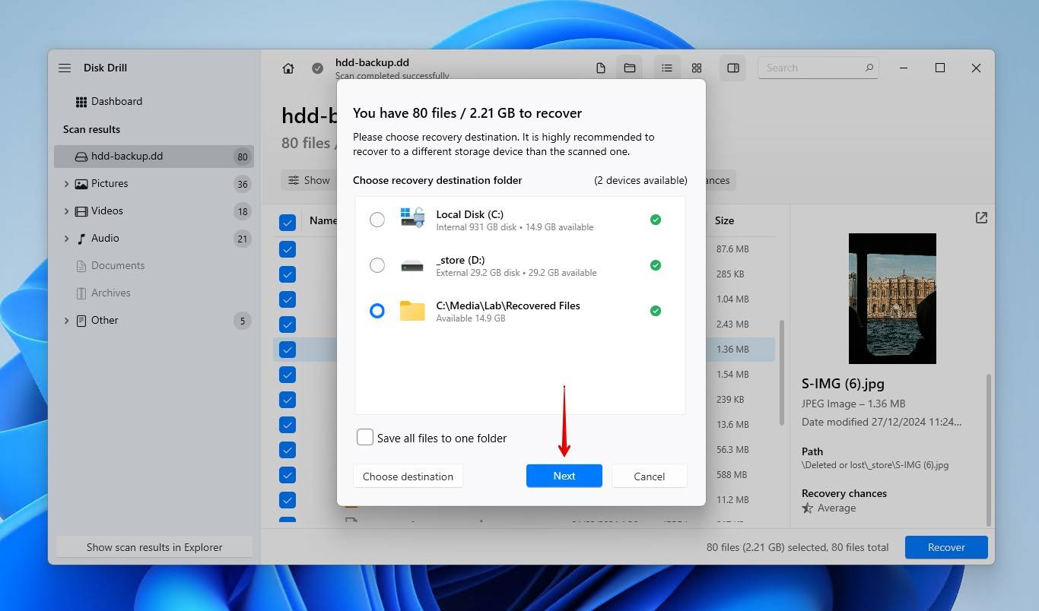Image resolution: width=1039 pixels, height=611 pixels.
Task: Expand the Audio category
Action: (x=66, y=239)
